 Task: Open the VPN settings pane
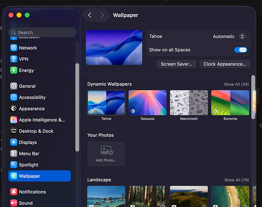[x=39, y=59]
